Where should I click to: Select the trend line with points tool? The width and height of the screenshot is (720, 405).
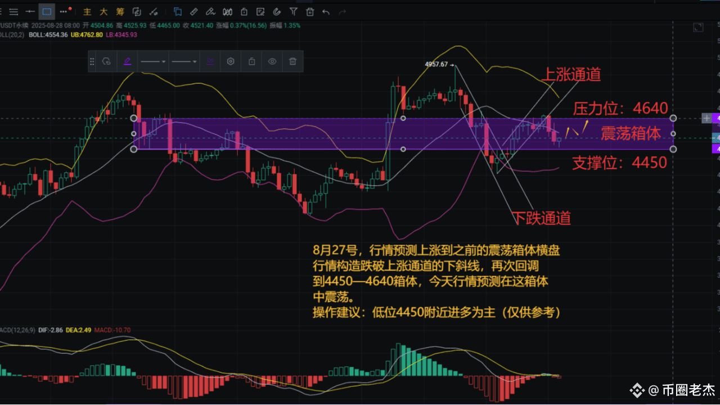(154, 11)
